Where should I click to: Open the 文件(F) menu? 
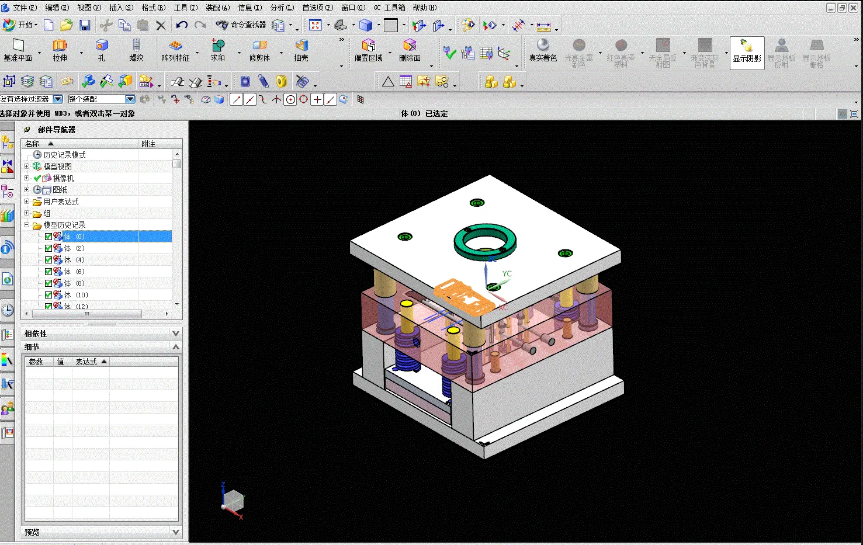[24, 8]
